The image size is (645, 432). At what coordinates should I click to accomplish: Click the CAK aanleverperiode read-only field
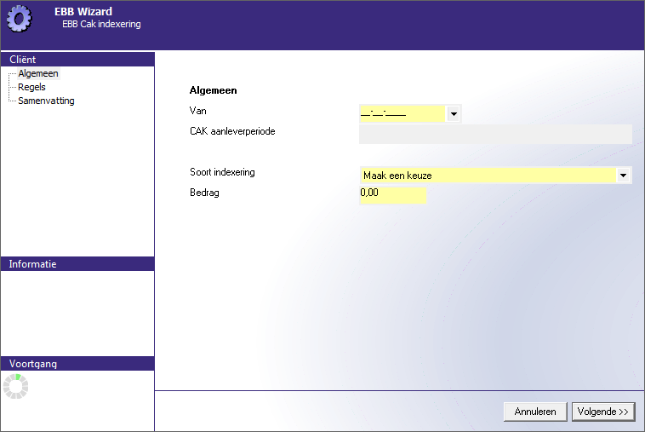click(495, 134)
